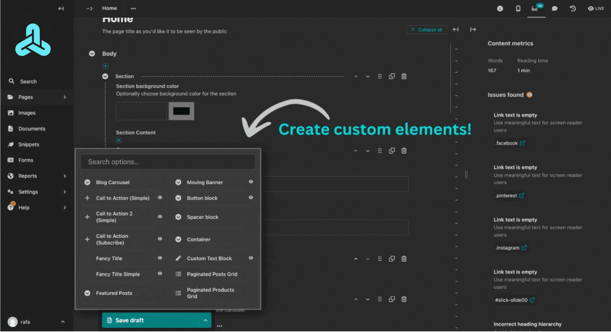Click the mobile preview device icon
This screenshot has width=611, height=332.
(518, 9)
